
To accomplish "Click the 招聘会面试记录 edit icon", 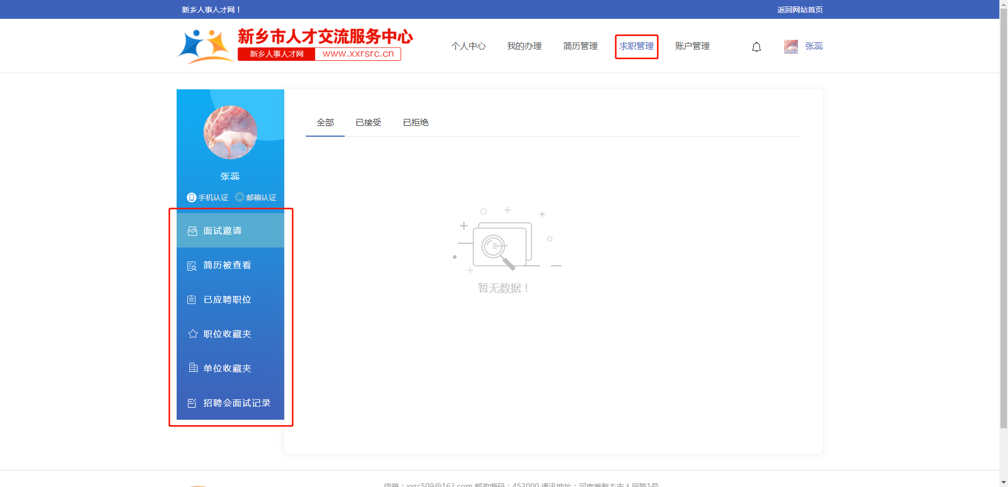I will [x=192, y=403].
